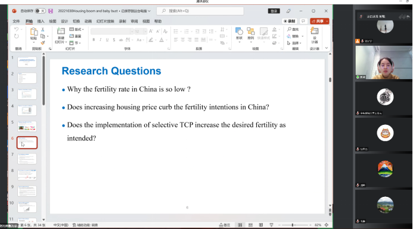This screenshot has height=229, width=413.
Task: Expand the Share button dropdown arrow
Action: click(327, 21)
